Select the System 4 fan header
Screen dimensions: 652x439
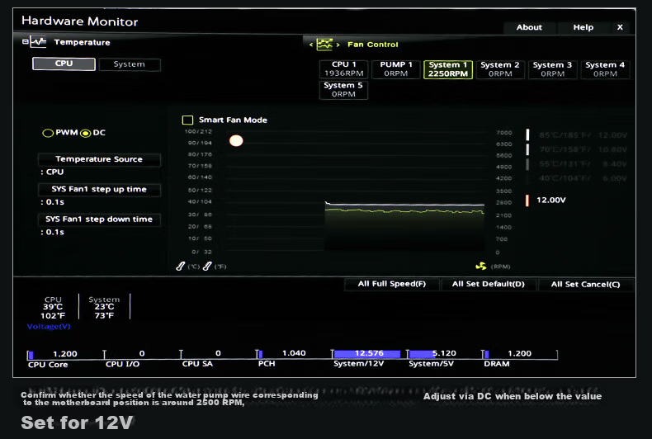tap(605, 69)
